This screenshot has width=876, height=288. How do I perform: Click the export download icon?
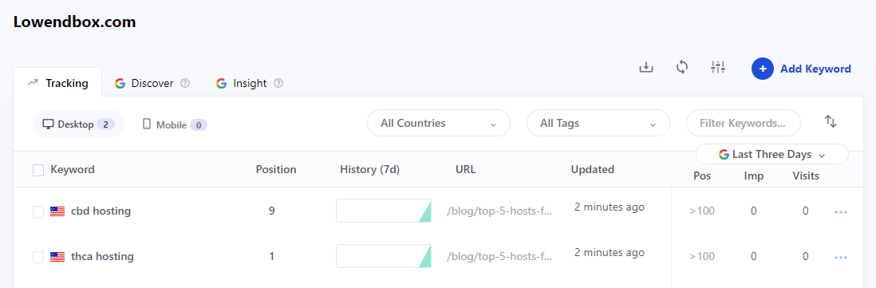point(645,68)
